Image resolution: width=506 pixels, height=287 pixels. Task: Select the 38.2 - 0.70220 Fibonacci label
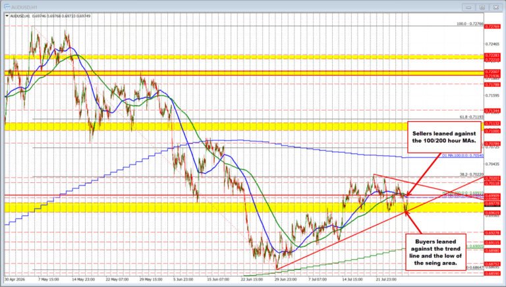(472, 174)
